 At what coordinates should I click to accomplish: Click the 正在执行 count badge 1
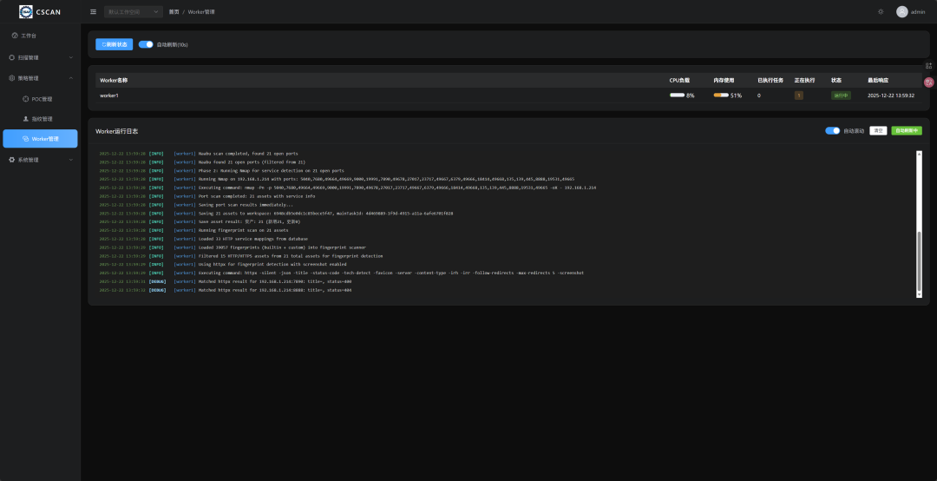click(798, 96)
